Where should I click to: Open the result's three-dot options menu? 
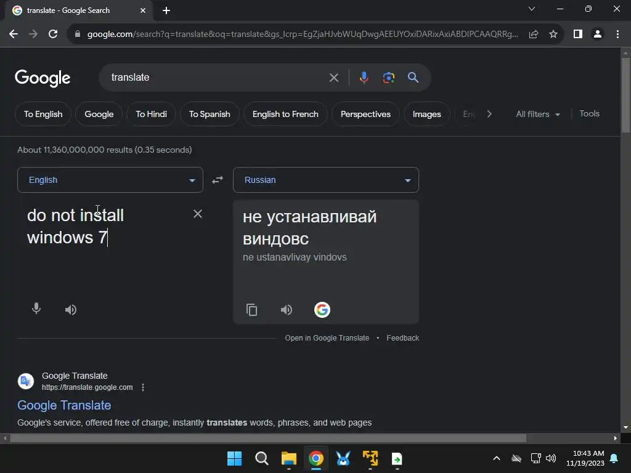143,387
